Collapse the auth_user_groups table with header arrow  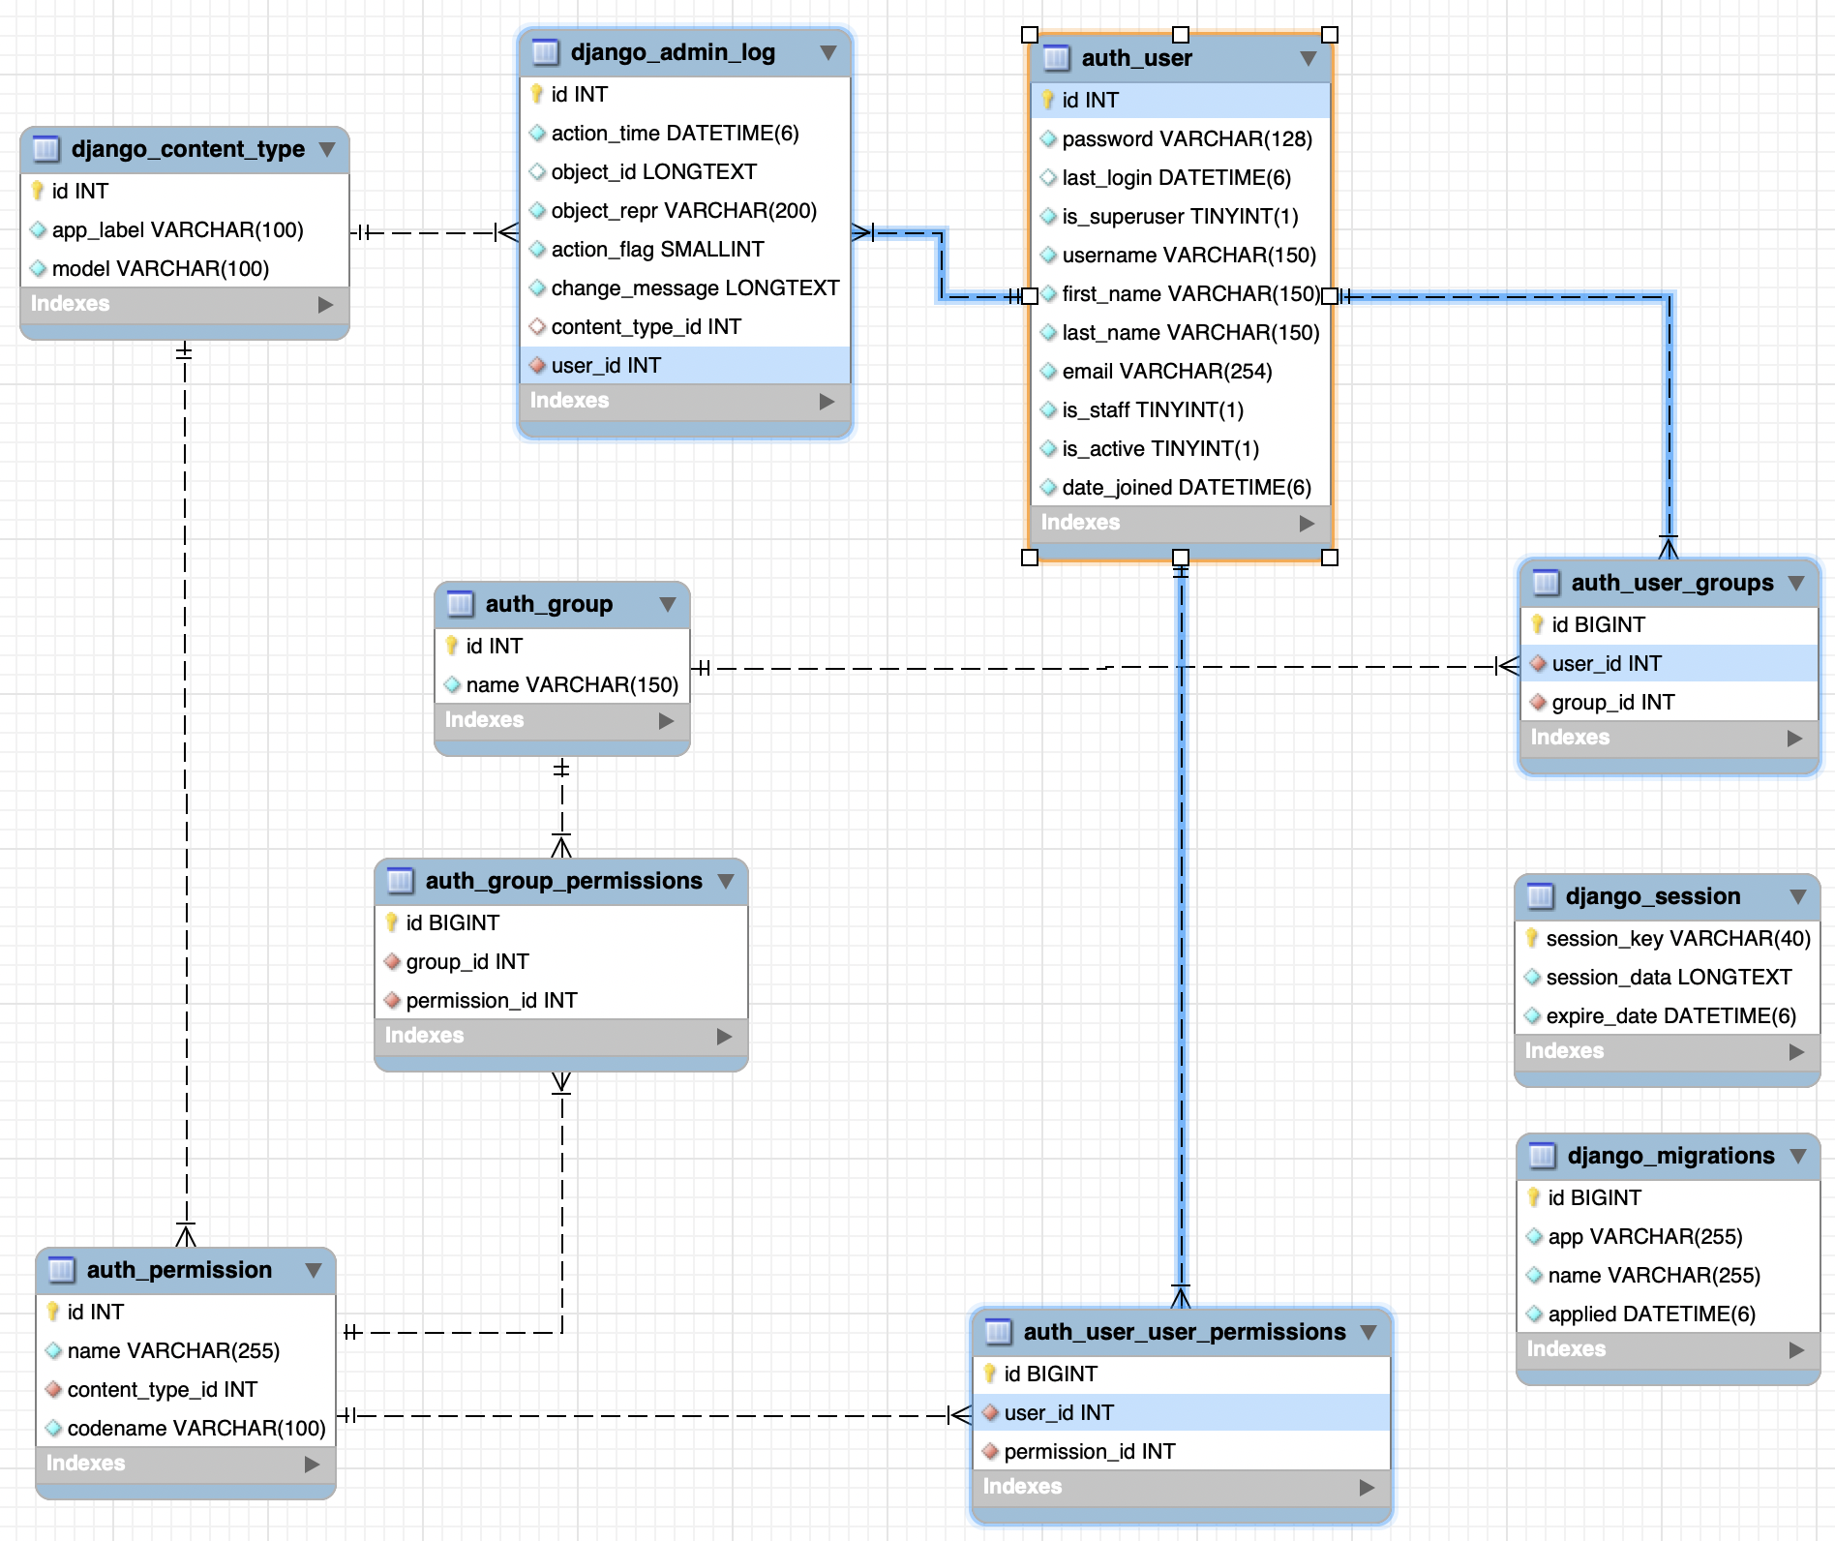(1796, 583)
